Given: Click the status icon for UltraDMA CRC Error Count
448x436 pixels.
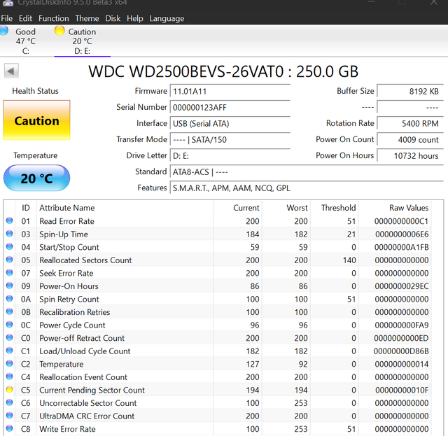Looking at the screenshot, I should point(9,416).
